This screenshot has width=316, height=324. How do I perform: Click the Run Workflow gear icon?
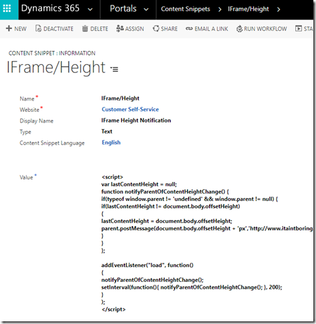tap(239, 29)
